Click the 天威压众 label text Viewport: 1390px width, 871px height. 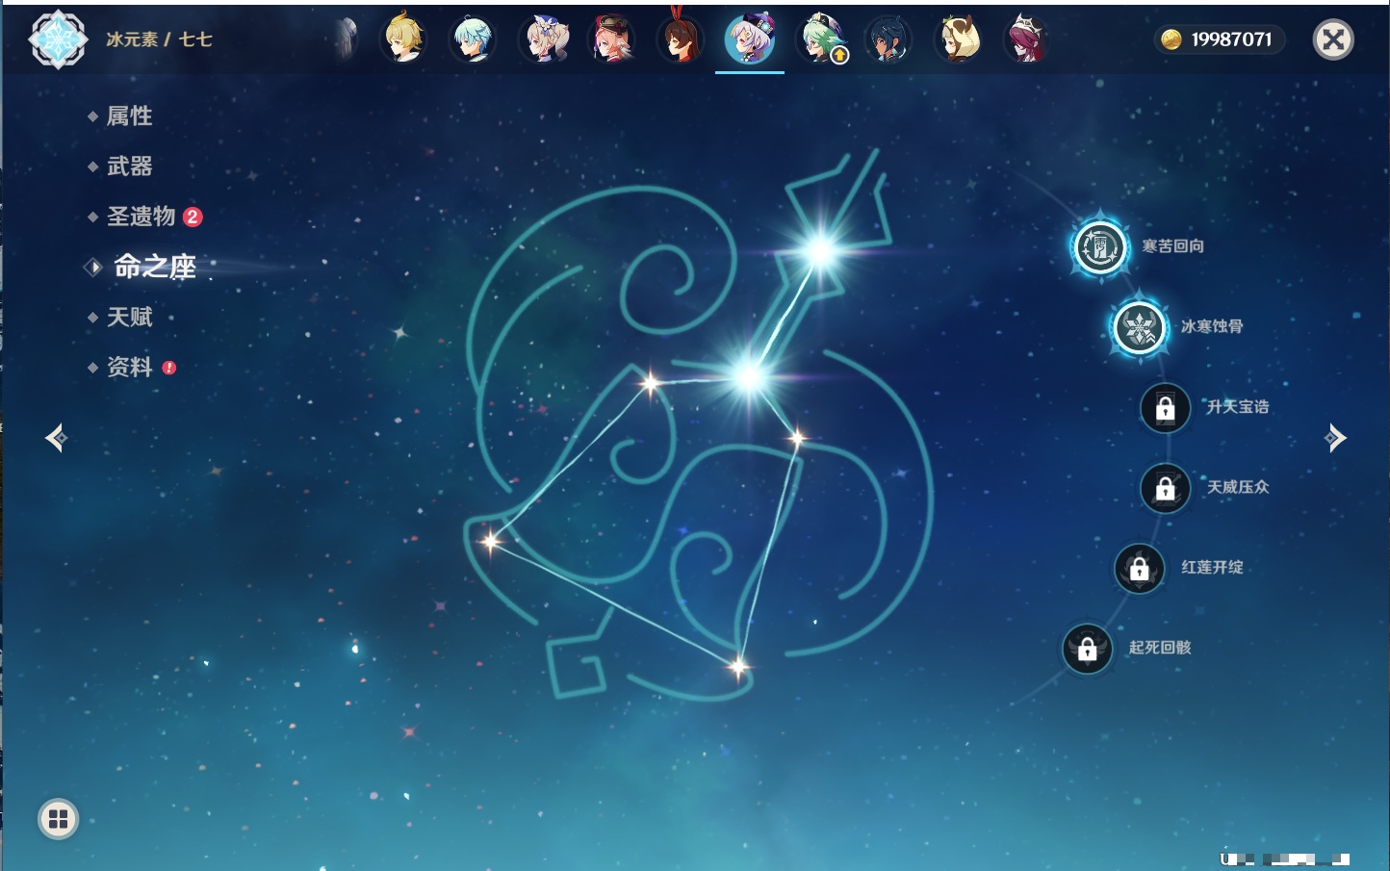click(1238, 487)
